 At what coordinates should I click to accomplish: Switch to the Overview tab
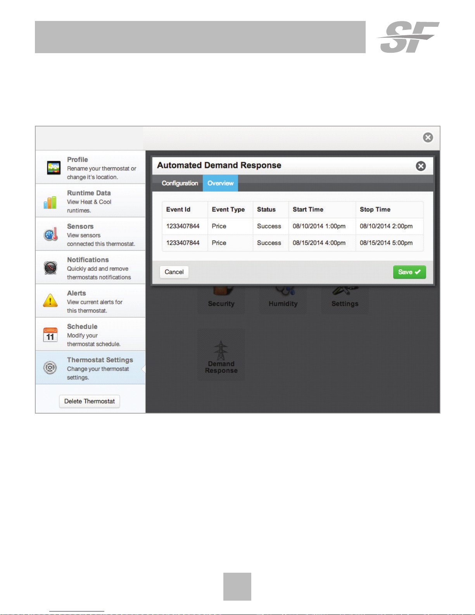[220, 183]
